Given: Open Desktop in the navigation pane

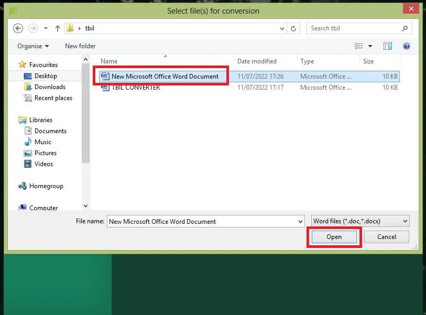Looking at the screenshot, I should click(x=46, y=76).
